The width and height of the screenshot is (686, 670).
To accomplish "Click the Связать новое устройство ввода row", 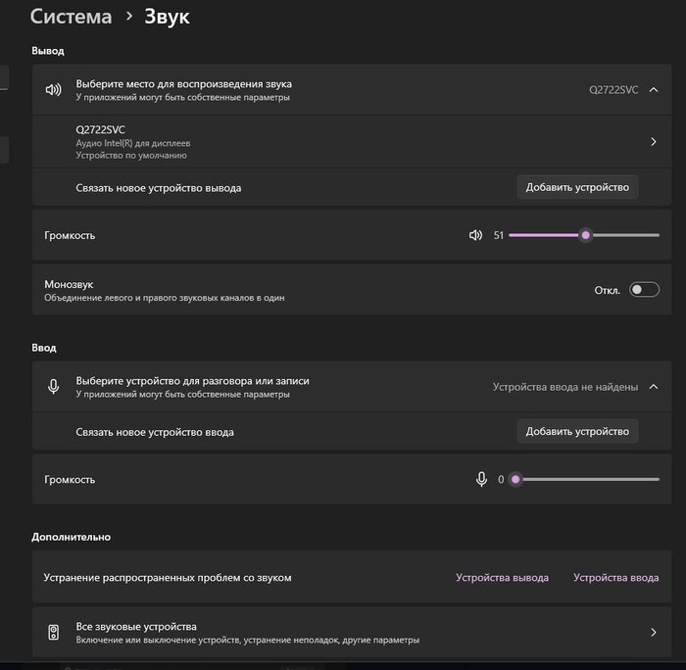I will pos(155,431).
